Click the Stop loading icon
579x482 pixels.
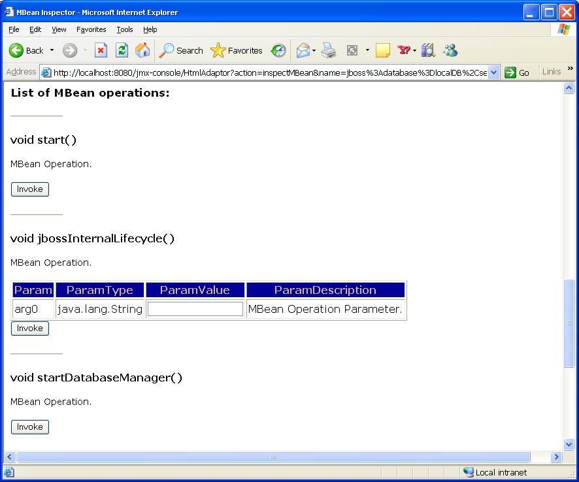tap(101, 50)
